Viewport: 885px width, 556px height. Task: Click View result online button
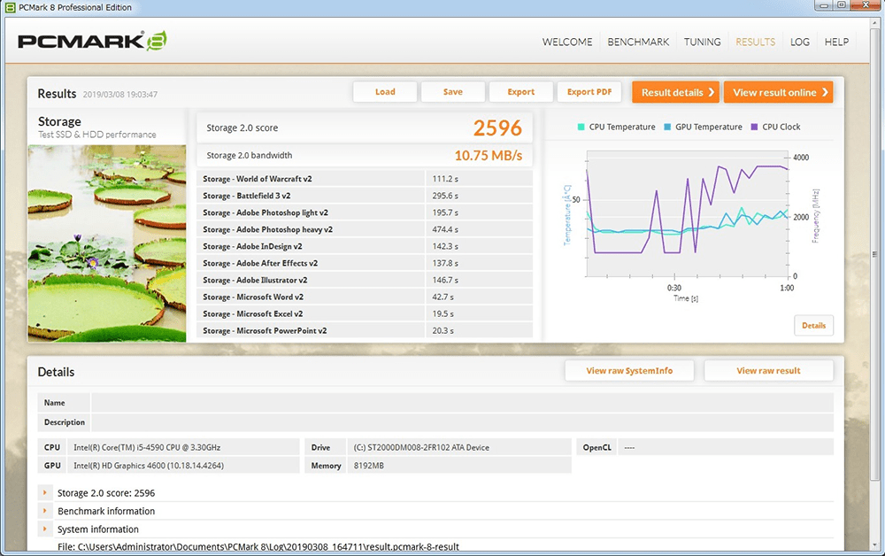(778, 92)
